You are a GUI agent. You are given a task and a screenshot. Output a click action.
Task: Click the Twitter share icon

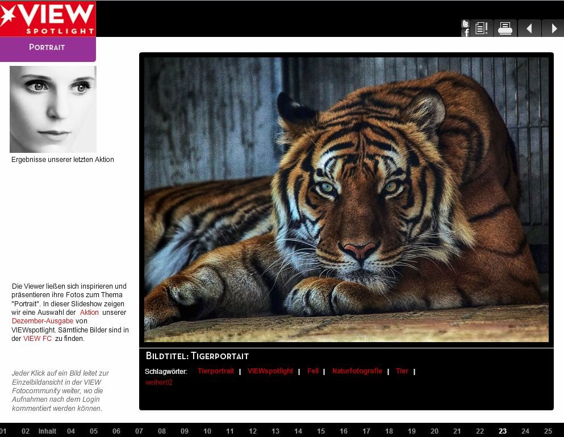pos(465,24)
